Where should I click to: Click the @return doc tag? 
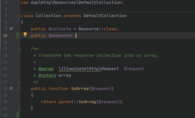click(x=47, y=75)
